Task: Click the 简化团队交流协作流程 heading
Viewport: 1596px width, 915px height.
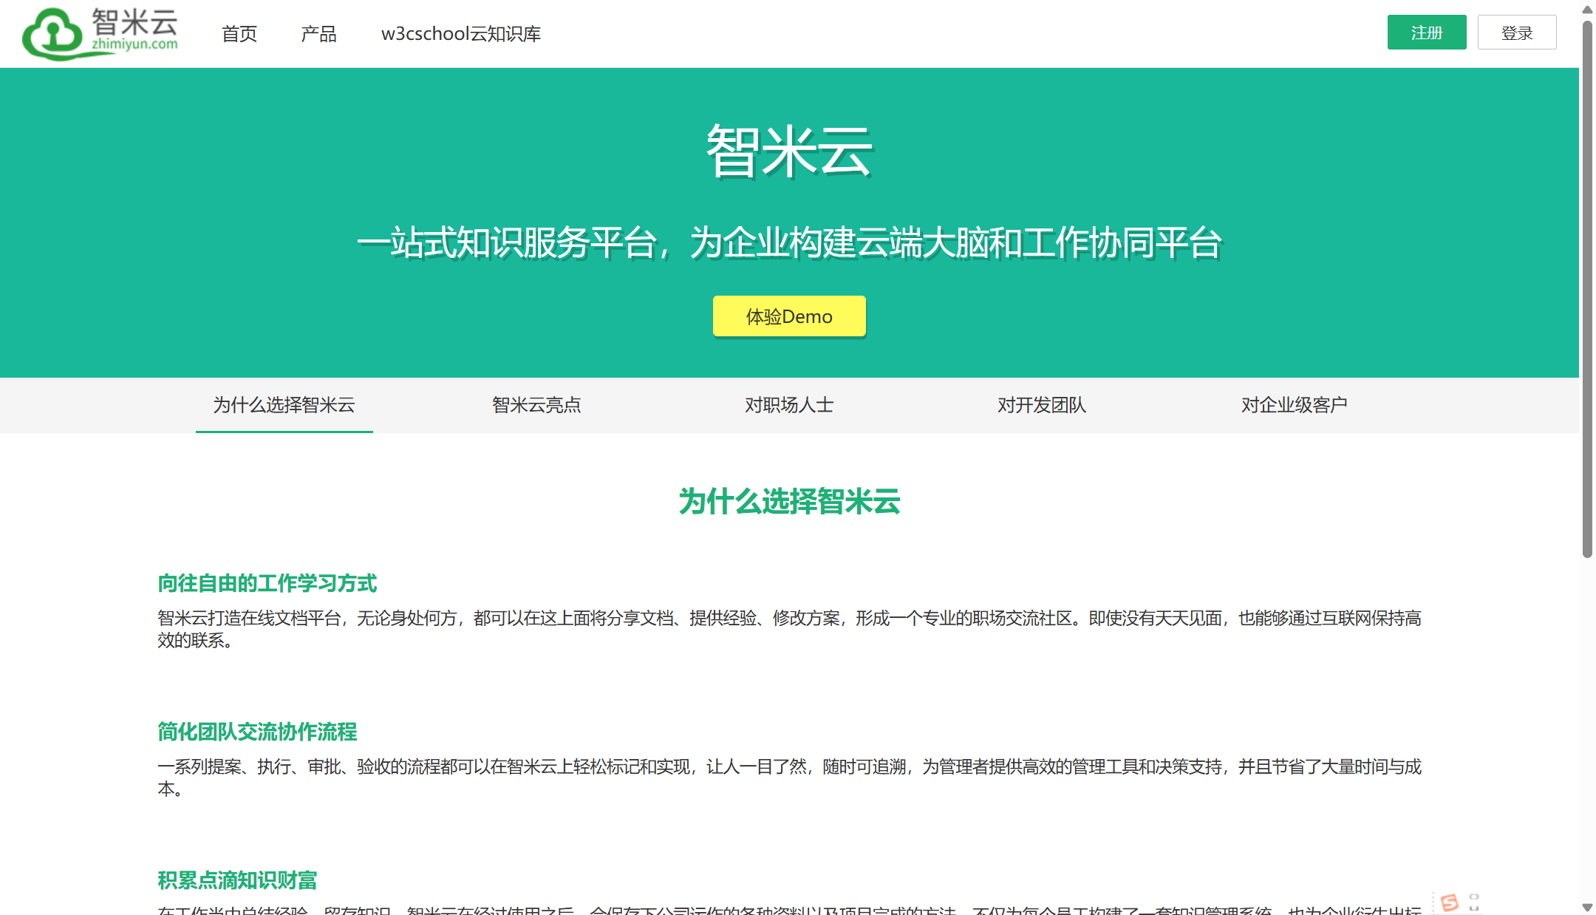Action: coord(257,732)
